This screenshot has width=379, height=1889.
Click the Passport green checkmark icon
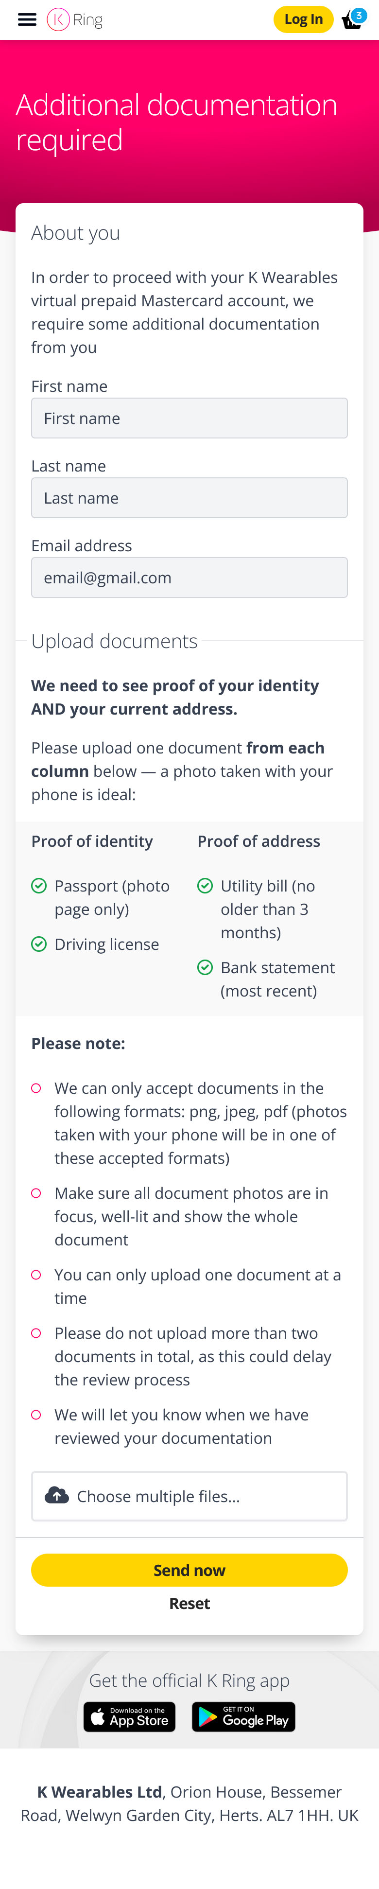39,886
